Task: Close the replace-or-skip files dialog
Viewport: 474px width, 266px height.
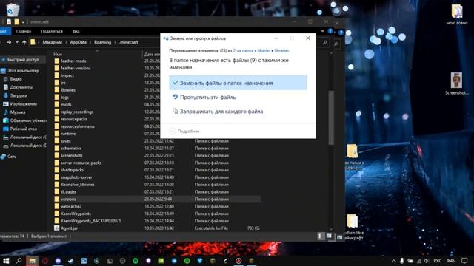Action: 308,38
